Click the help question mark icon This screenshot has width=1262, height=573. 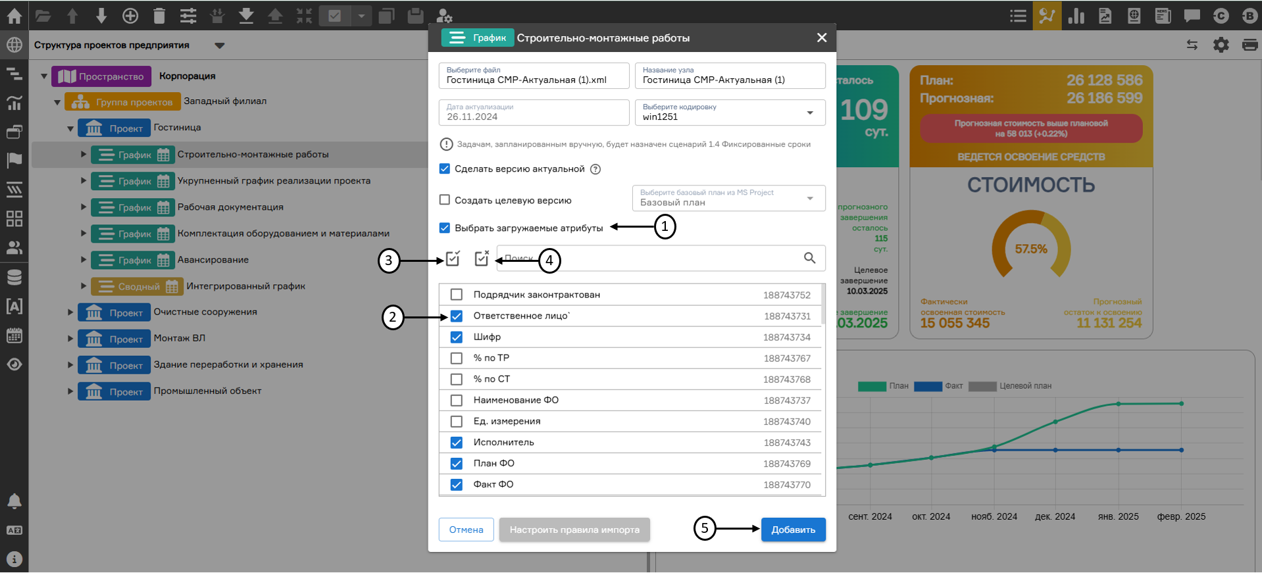pyautogui.click(x=595, y=169)
